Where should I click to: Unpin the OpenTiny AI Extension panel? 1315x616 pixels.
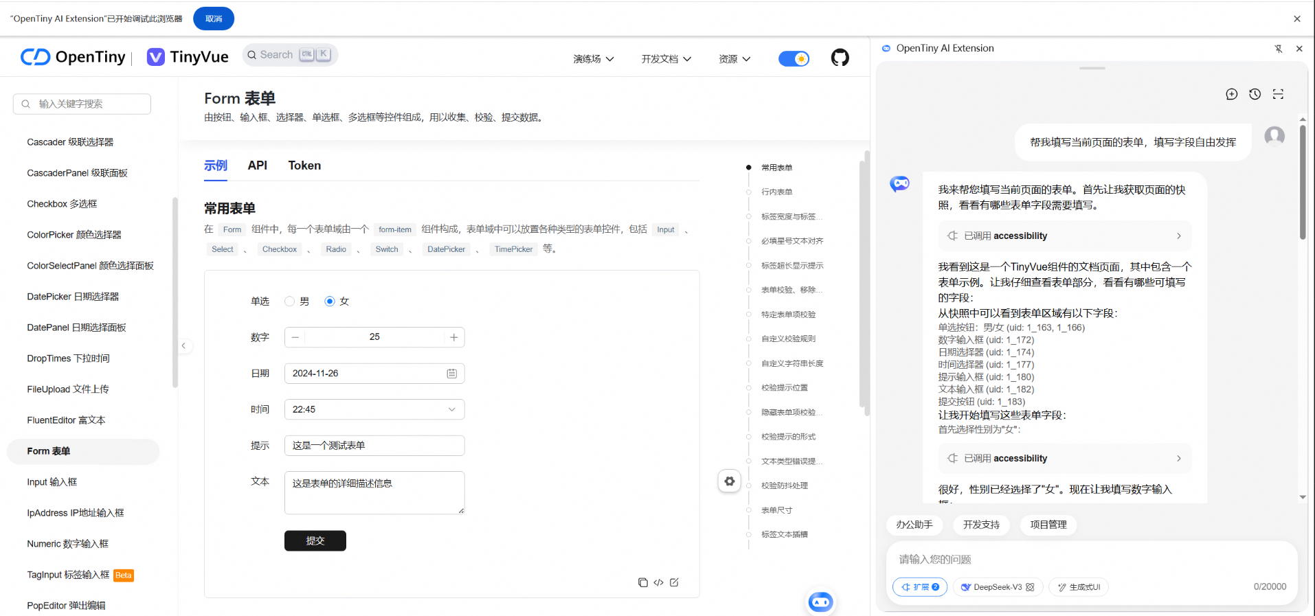[x=1278, y=49]
